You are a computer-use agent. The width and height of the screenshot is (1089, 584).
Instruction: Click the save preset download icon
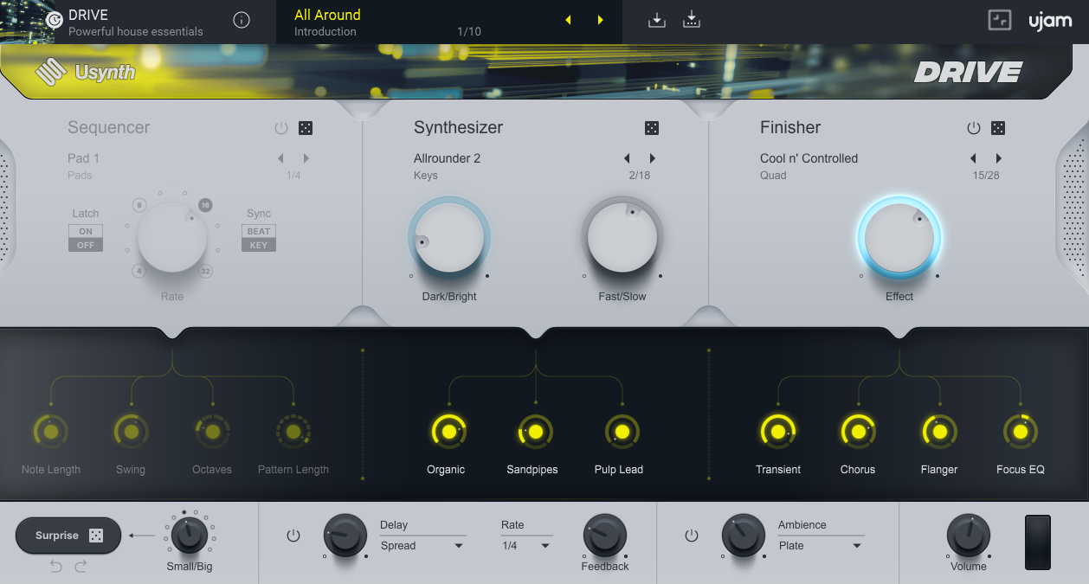coord(657,21)
